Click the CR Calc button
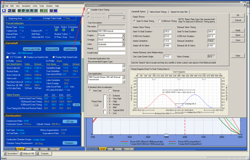Screen dimensions: 250x160 coord(70,121)
